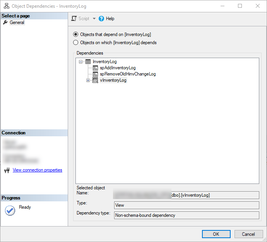This screenshot has height=242, width=267.
Task: Click the spAddInventoryLog stored procedure icon
Action: click(95, 68)
